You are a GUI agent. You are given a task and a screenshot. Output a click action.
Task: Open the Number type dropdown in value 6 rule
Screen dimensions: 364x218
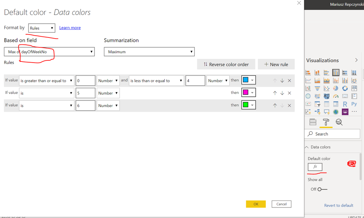[108, 106]
